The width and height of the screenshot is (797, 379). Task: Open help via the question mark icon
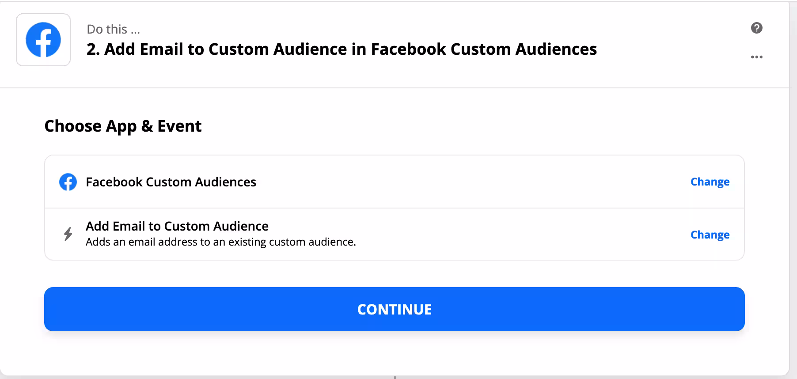[756, 28]
